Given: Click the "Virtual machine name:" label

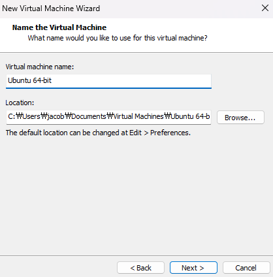Looking at the screenshot, I should (x=40, y=67).
